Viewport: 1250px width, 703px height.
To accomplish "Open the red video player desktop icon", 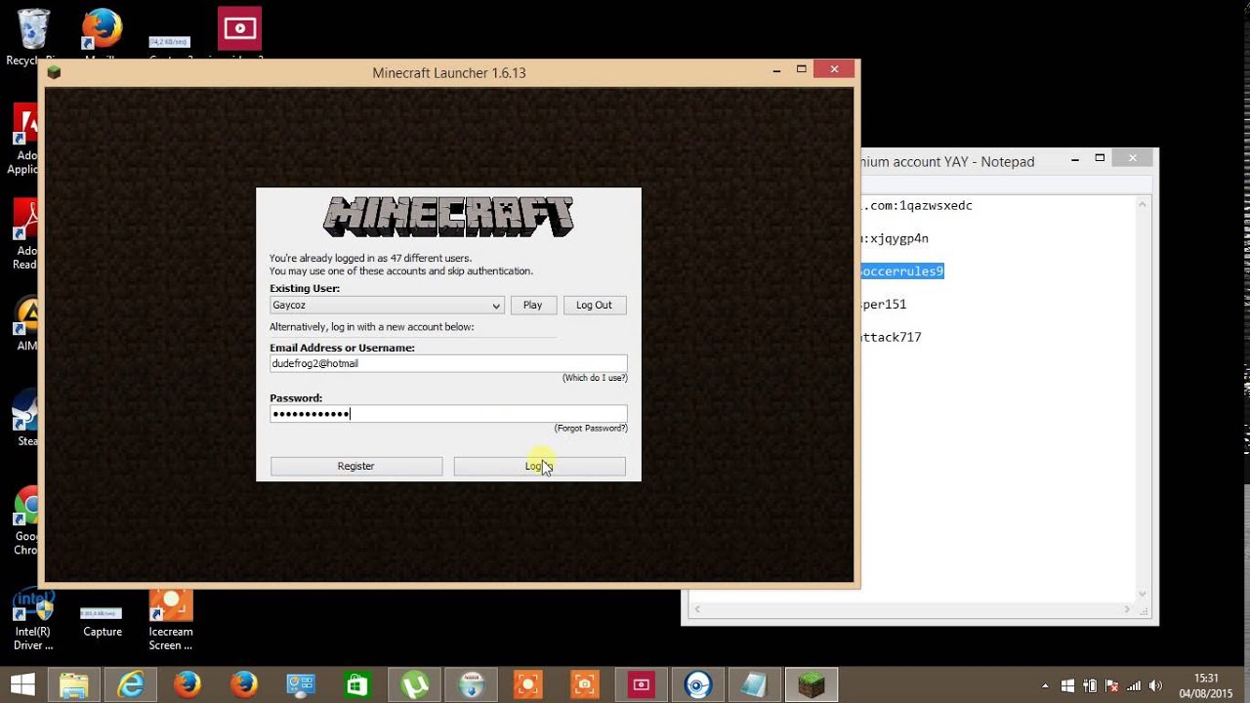I will tap(239, 29).
